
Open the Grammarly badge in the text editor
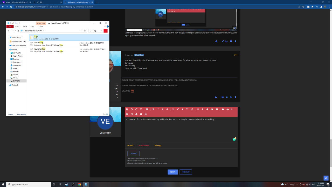click(x=234, y=139)
